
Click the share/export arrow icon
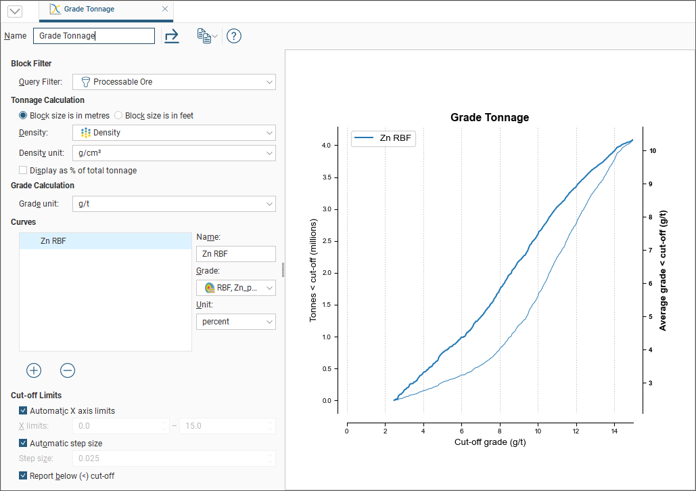point(172,36)
